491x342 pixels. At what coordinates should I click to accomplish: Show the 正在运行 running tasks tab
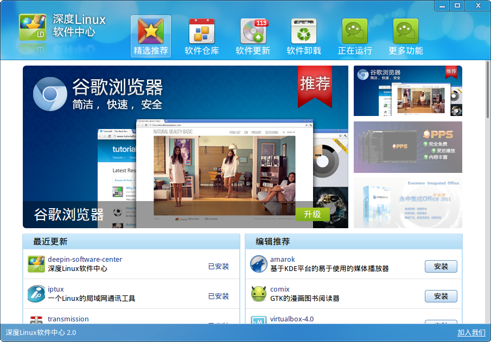coord(355,36)
